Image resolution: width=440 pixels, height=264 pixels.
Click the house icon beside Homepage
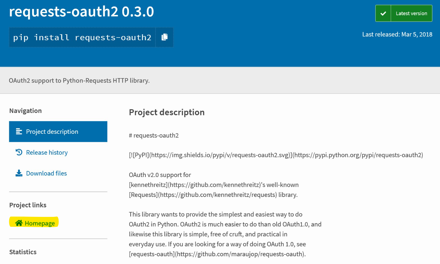(19, 223)
